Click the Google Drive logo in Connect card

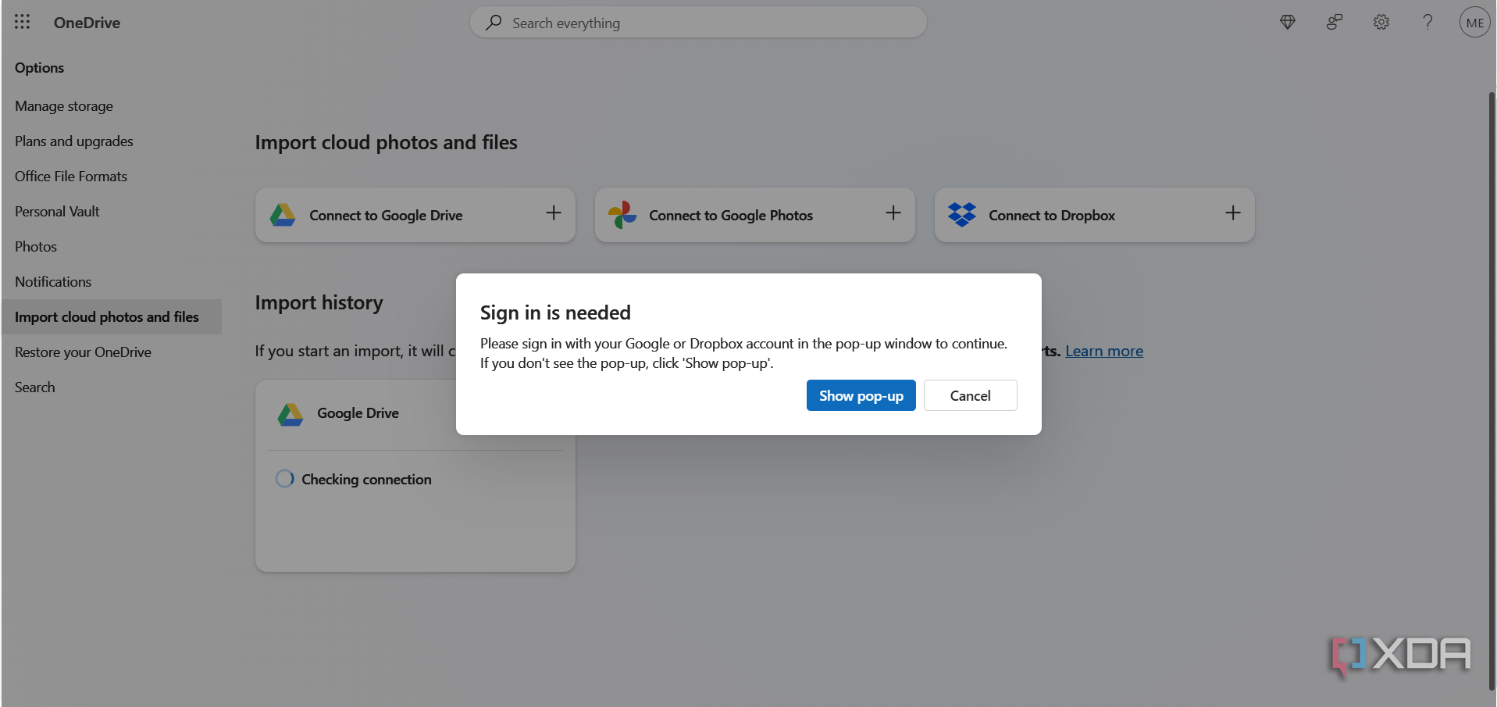(x=283, y=215)
